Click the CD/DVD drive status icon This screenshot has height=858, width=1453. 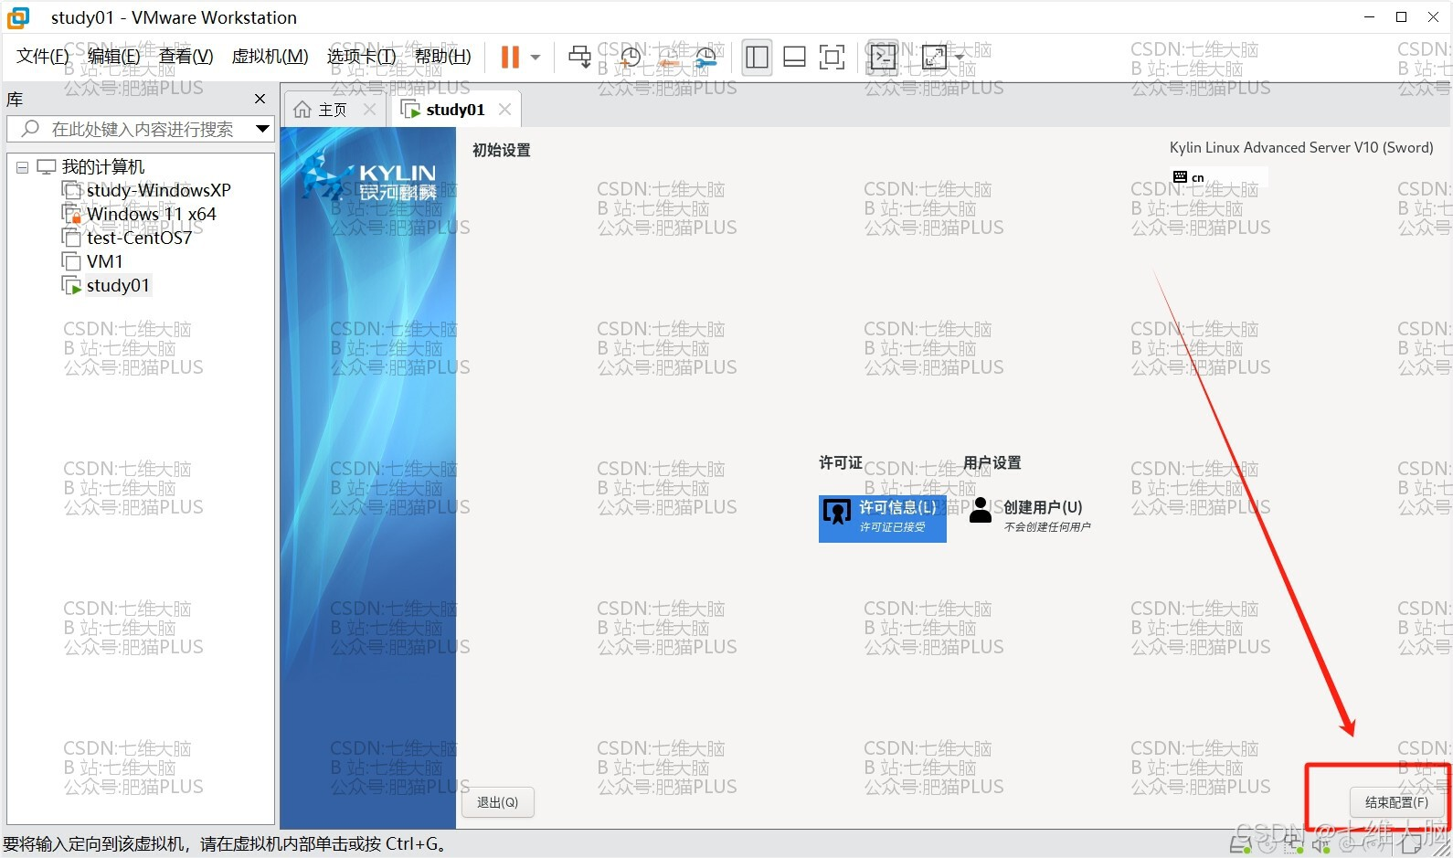[x=1267, y=845]
